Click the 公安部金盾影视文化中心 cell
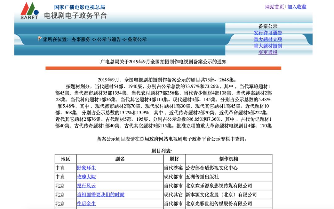Screen dimensions: 334x209 (x=229, y=168)
